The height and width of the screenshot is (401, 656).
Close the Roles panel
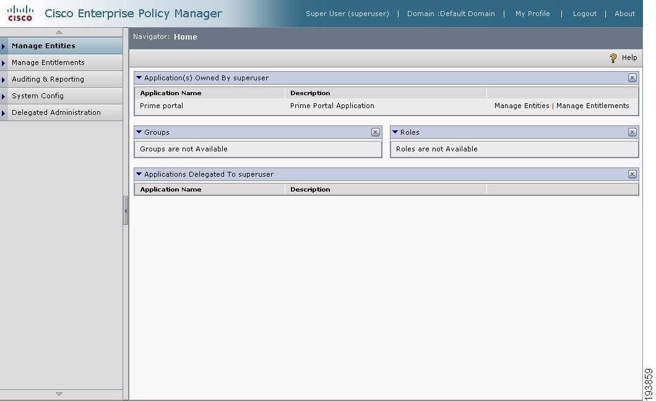[x=632, y=132]
